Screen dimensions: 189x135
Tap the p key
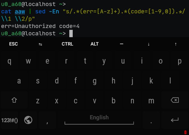pyautogui.click(x=180, y=61)
